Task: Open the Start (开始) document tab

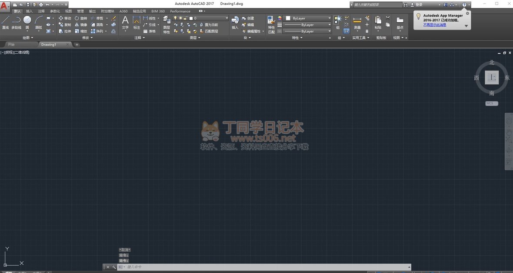Action: pyautogui.click(x=11, y=45)
